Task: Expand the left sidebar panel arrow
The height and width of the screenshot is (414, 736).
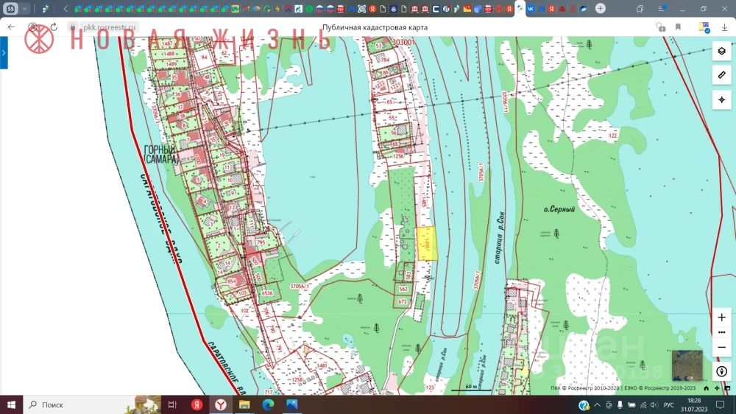Action: pyautogui.click(x=4, y=53)
